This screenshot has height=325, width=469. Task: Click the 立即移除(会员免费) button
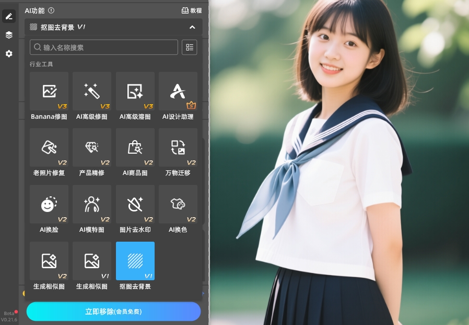(x=113, y=311)
